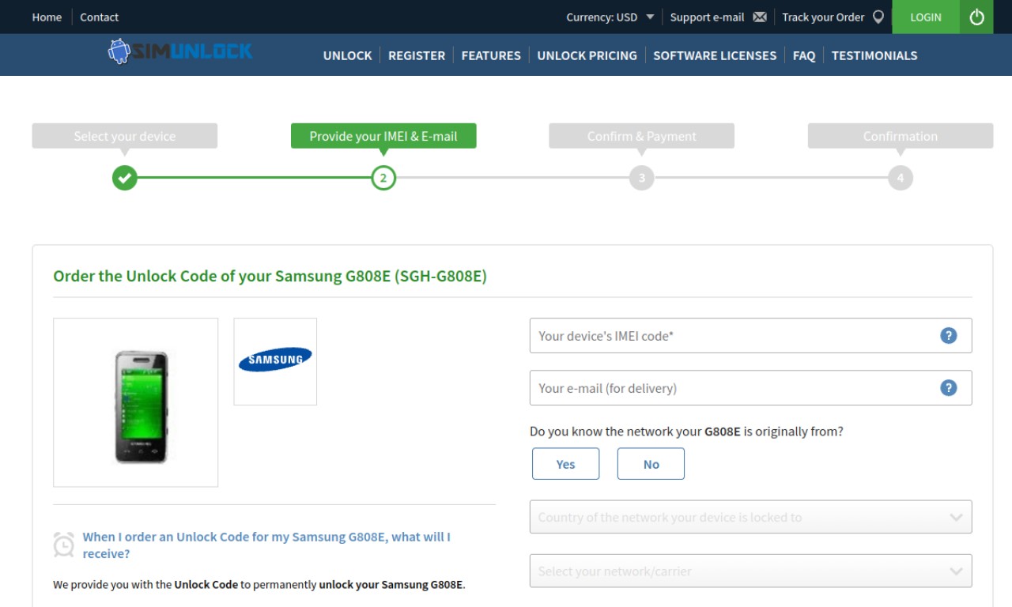This screenshot has height=607, width=1012.
Task: Open the TESTIMONIALS menu item
Action: 874,55
